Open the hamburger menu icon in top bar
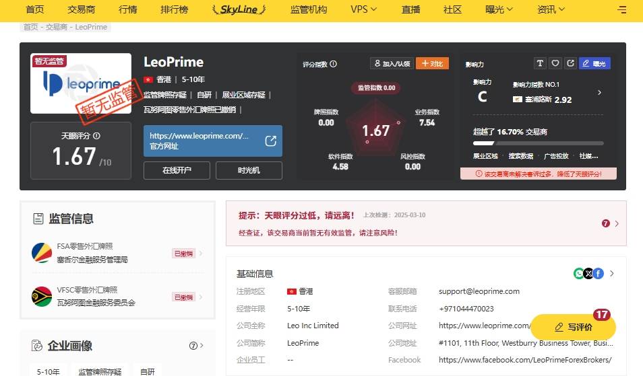The image size is (643, 376). click(621, 9)
